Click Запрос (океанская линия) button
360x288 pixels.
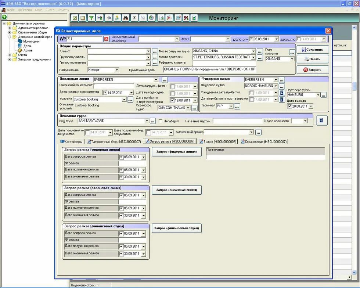pos(177,190)
